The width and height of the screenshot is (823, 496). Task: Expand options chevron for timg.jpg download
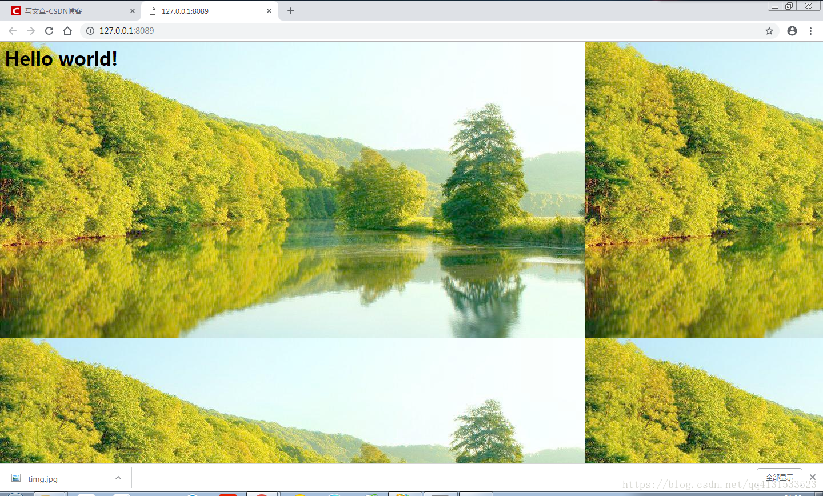[x=118, y=478]
